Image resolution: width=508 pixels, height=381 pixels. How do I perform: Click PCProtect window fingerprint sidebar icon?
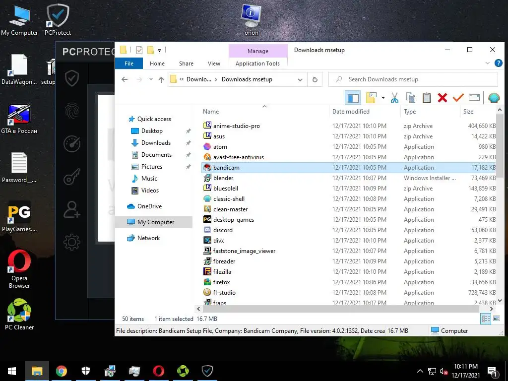click(71, 111)
